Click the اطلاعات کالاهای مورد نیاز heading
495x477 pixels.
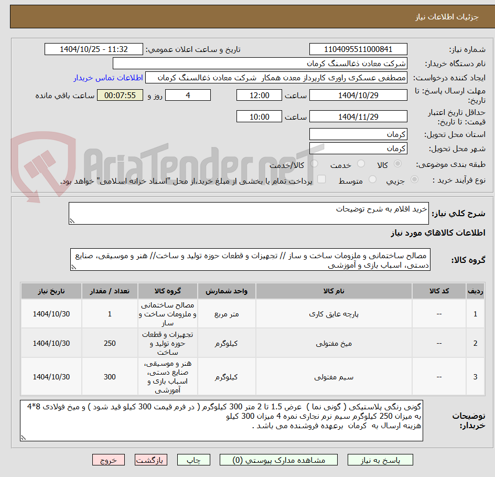[438, 233]
